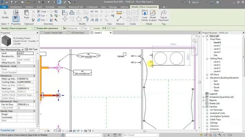Screen dimensions: 245x137
Task: Select the North elevation in Project Browser
Action: tap(216, 84)
